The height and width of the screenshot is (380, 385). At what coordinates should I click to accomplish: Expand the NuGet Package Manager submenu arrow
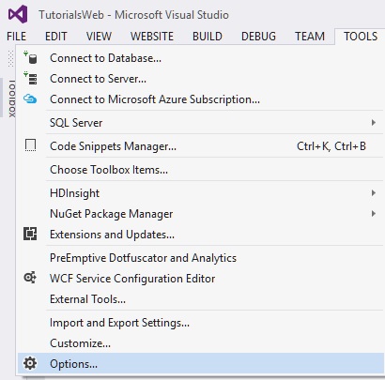coord(373,214)
